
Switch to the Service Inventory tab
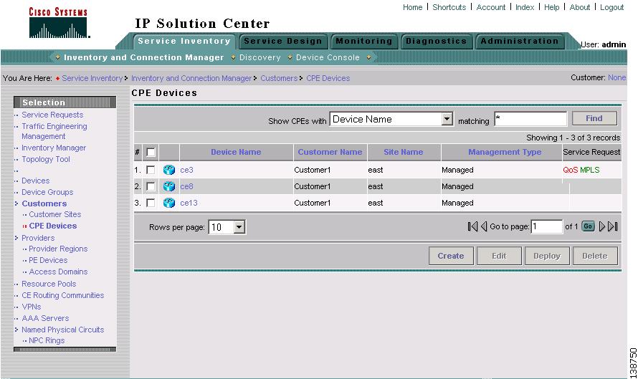coord(184,41)
